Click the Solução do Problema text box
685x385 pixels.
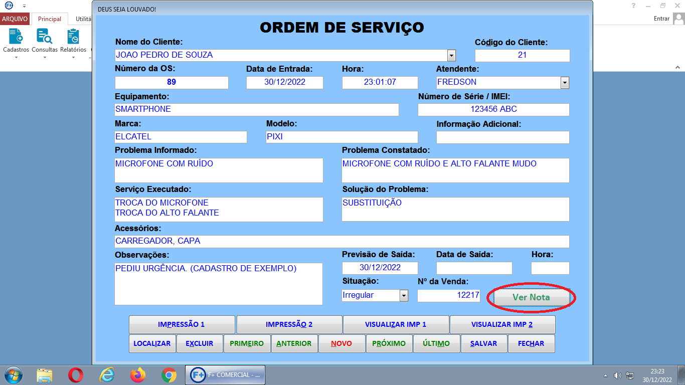(x=456, y=209)
